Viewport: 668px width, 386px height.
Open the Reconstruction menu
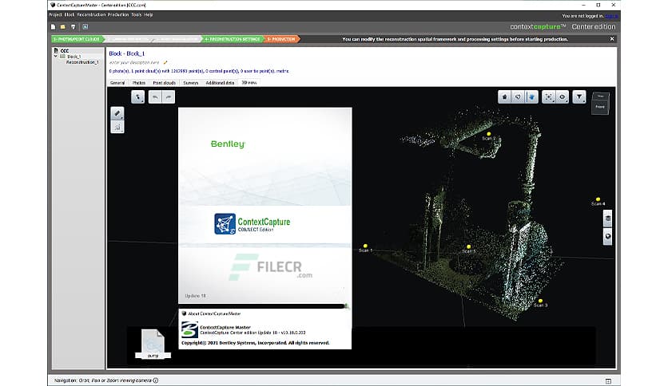click(91, 15)
